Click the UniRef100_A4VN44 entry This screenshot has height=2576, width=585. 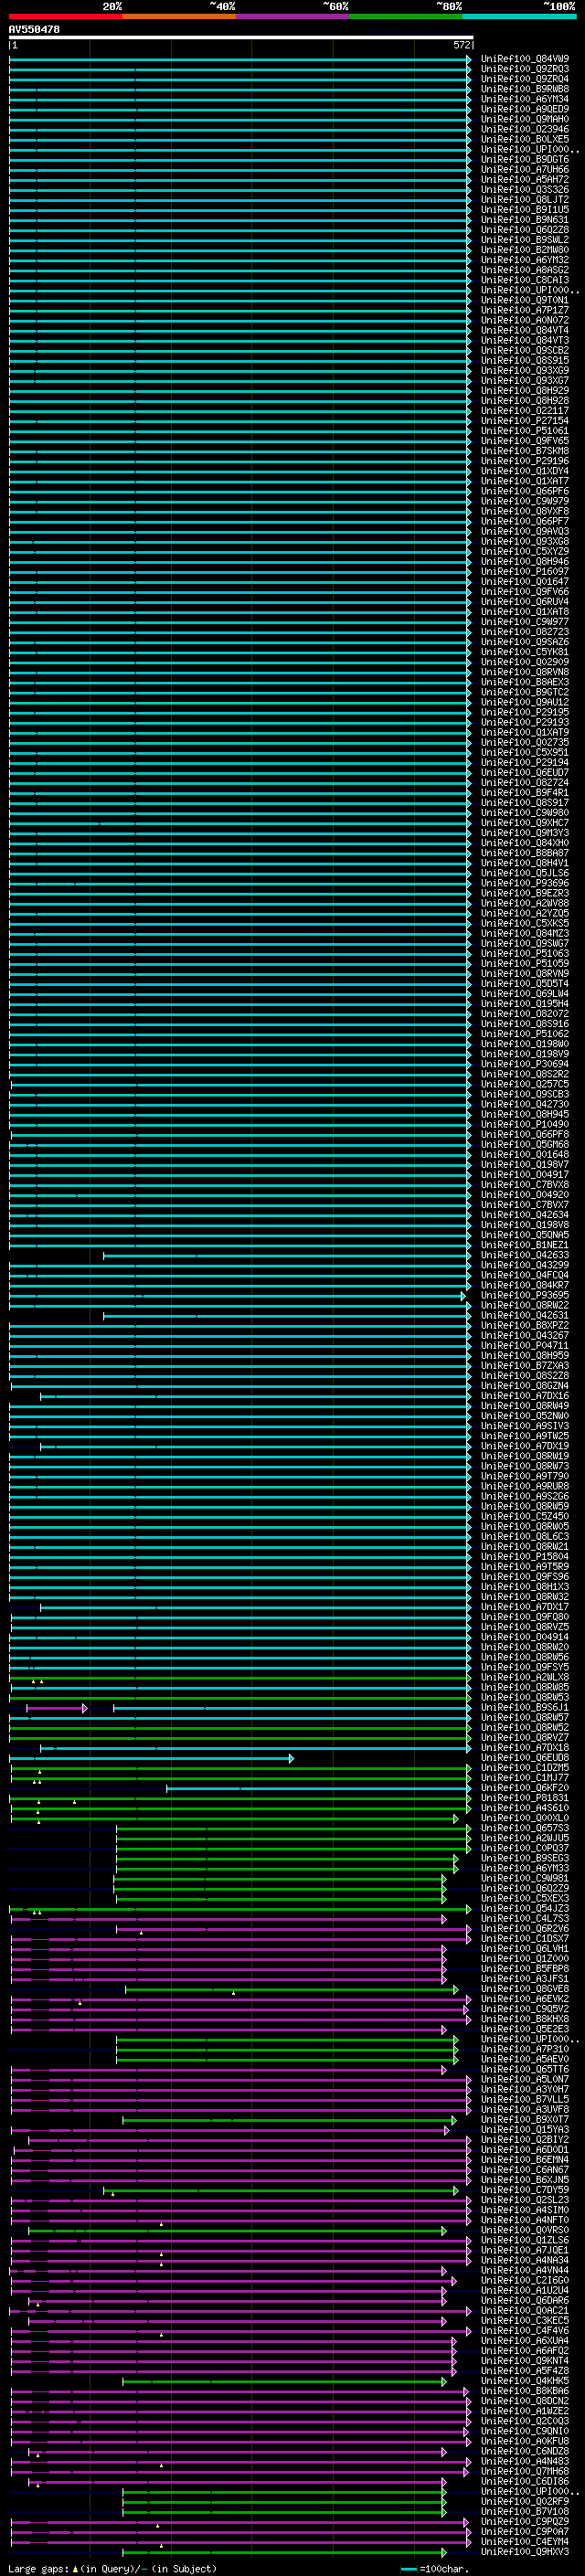(525, 2270)
